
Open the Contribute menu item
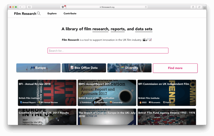coord(70,14)
